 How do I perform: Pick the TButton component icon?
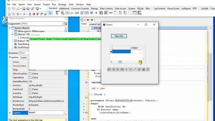pos(67,13)
